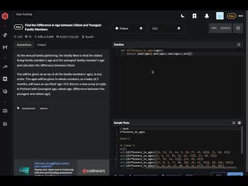Open the notifications bell
The height and width of the screenshot is (186, 248).
point(207,16)
